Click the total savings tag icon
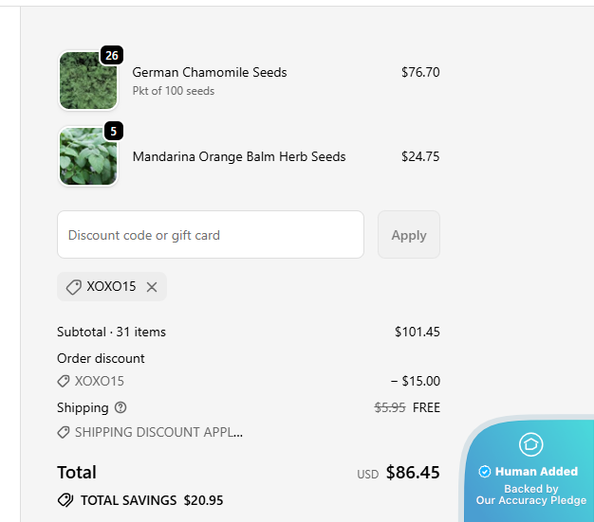 (65, 500)
